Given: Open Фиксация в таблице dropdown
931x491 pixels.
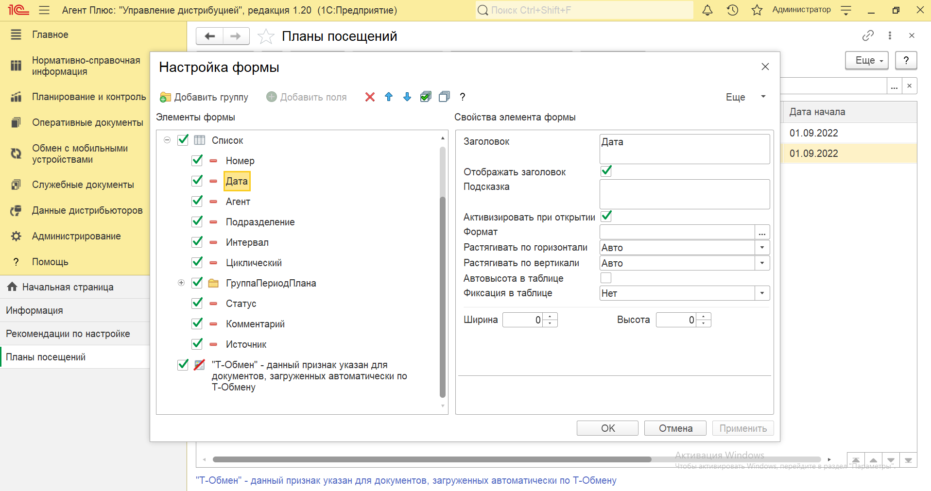Looking at the screenshot, I should point(762,293).
